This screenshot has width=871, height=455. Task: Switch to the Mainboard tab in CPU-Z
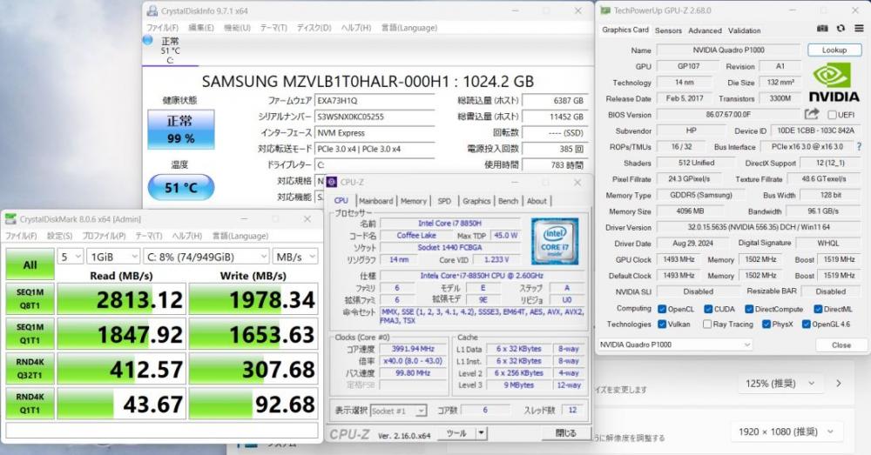coord(376,201)
